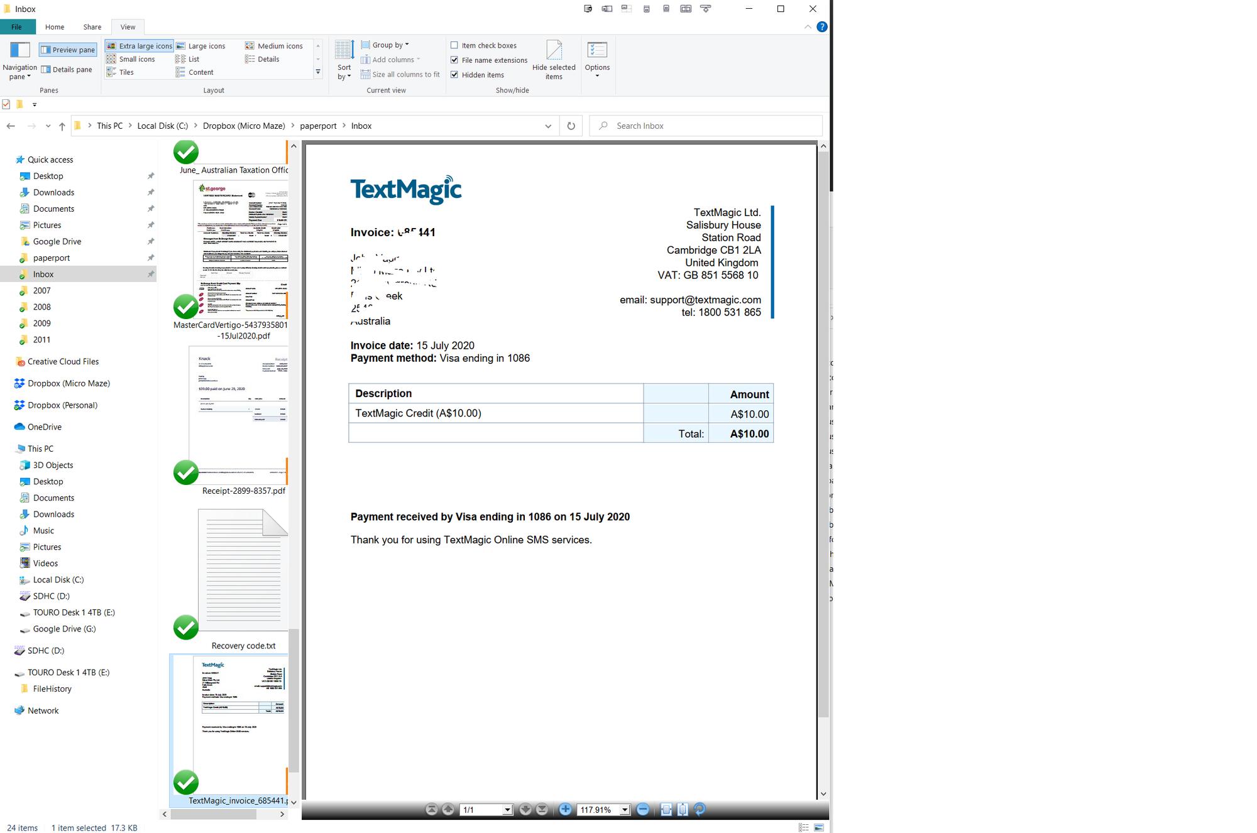This screenshot has width=1257, height=833.
Task: Select OneDrive in the navigation pane
Action: 44,427
